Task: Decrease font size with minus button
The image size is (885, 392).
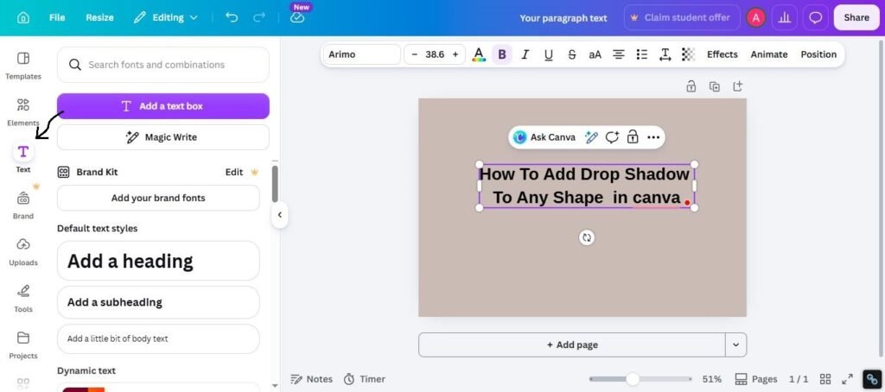Action: [x=414, y=54]
